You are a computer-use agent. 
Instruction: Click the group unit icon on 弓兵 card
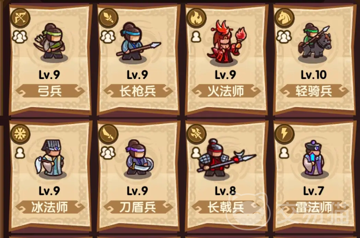tap(20, 36)
